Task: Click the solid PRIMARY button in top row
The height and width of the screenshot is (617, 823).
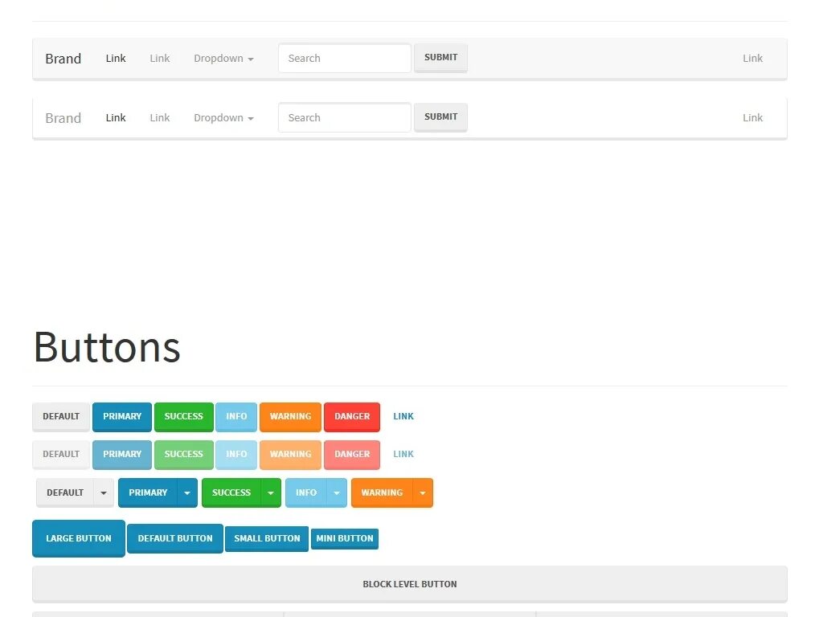Action: (x=122, y=417)
